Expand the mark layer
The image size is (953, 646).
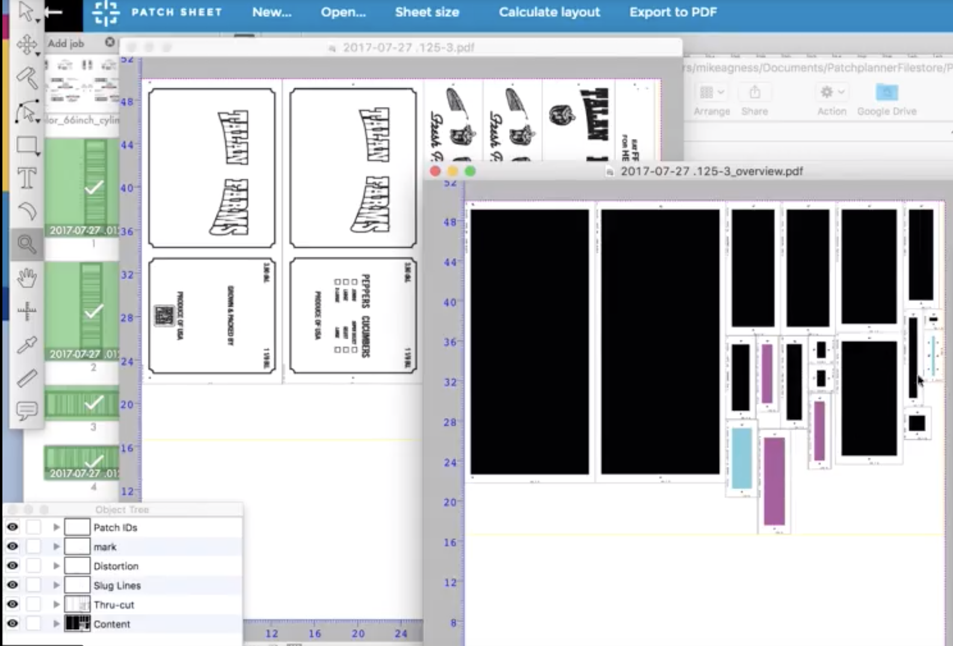pyautogui.click(x=56, y=546)
